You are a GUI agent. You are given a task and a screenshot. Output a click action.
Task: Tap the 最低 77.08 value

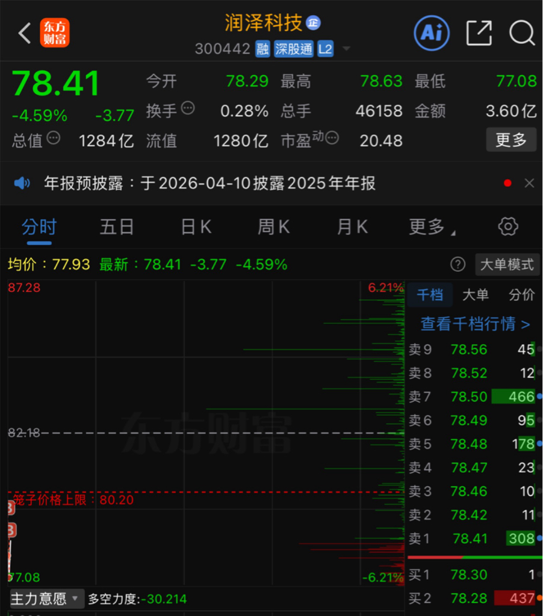[x=517, y=81]
